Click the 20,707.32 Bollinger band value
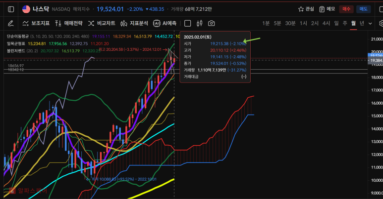The width and height of the screenshot is (383, 199). tap(50, 51)
